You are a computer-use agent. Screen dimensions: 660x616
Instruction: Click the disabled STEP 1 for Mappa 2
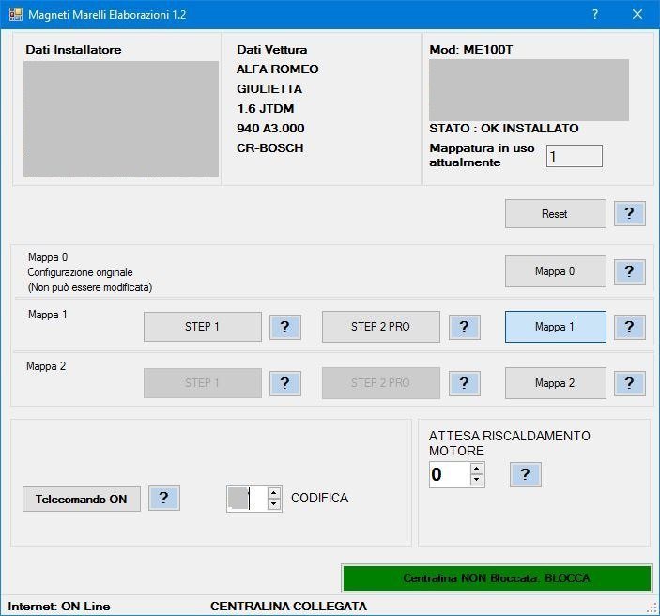tap(203, 383)
